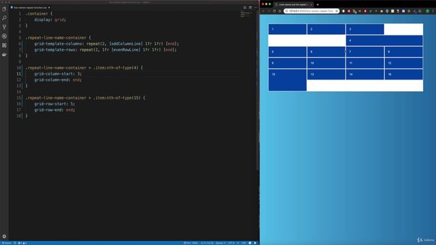This screenshot has height=245, width=436.
Task: Click grid item 14 in browser
Action: point(365,74)
